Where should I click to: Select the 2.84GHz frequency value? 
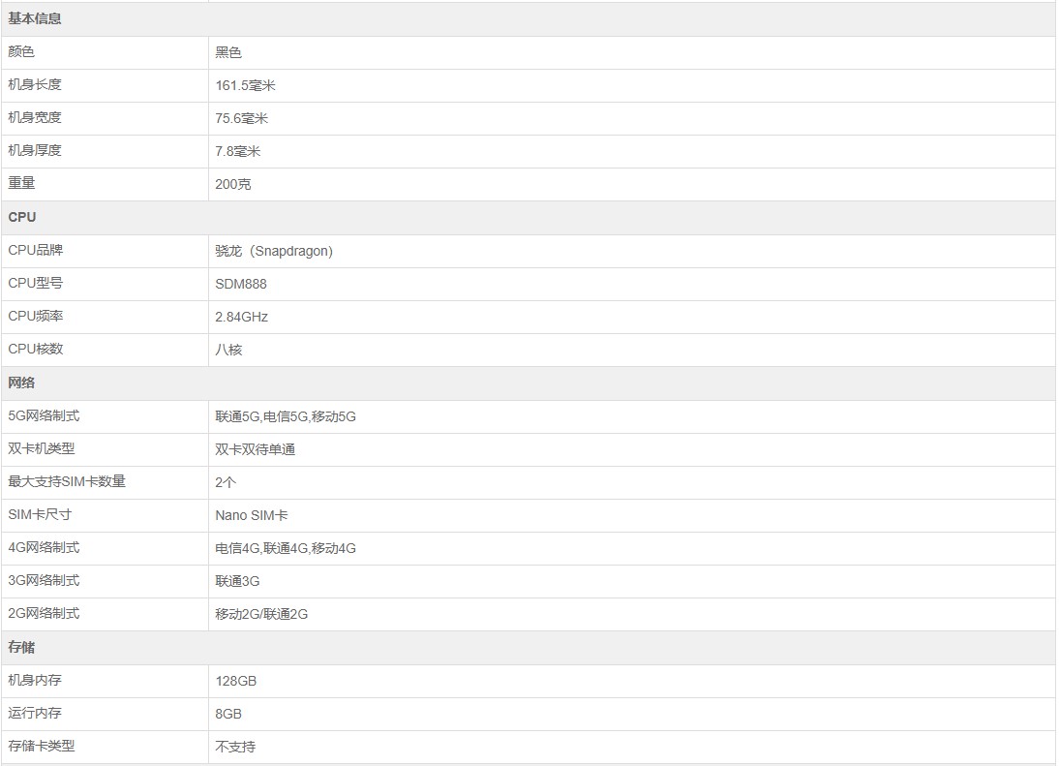(x=242, y=318)
